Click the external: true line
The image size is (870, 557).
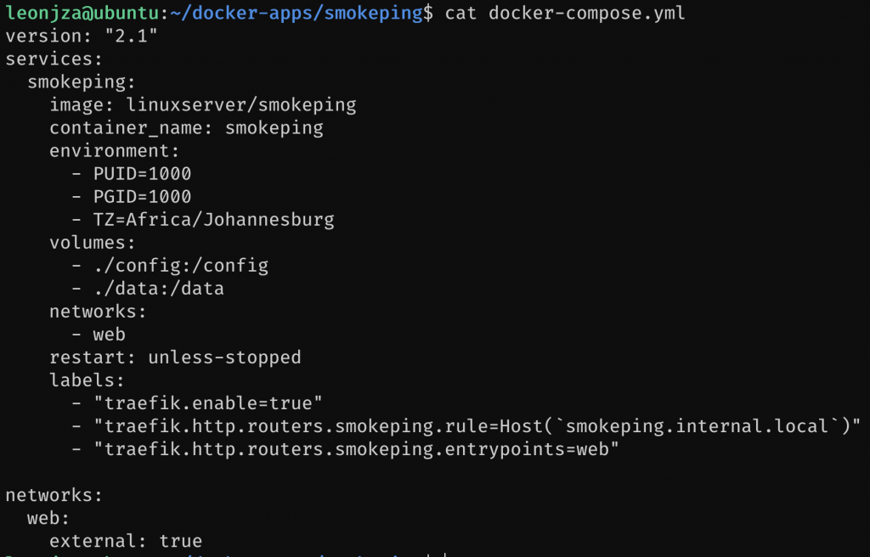click(x=126, y=541)
